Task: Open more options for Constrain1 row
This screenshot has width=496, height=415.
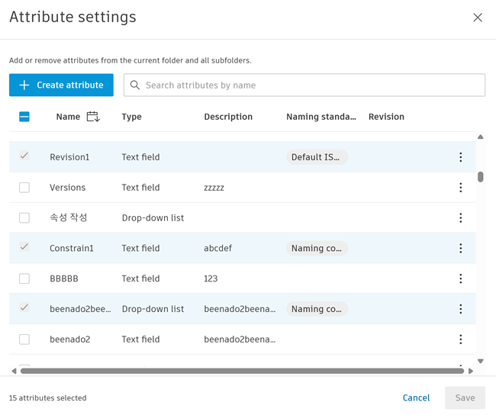Action: (x=460, y=248)
